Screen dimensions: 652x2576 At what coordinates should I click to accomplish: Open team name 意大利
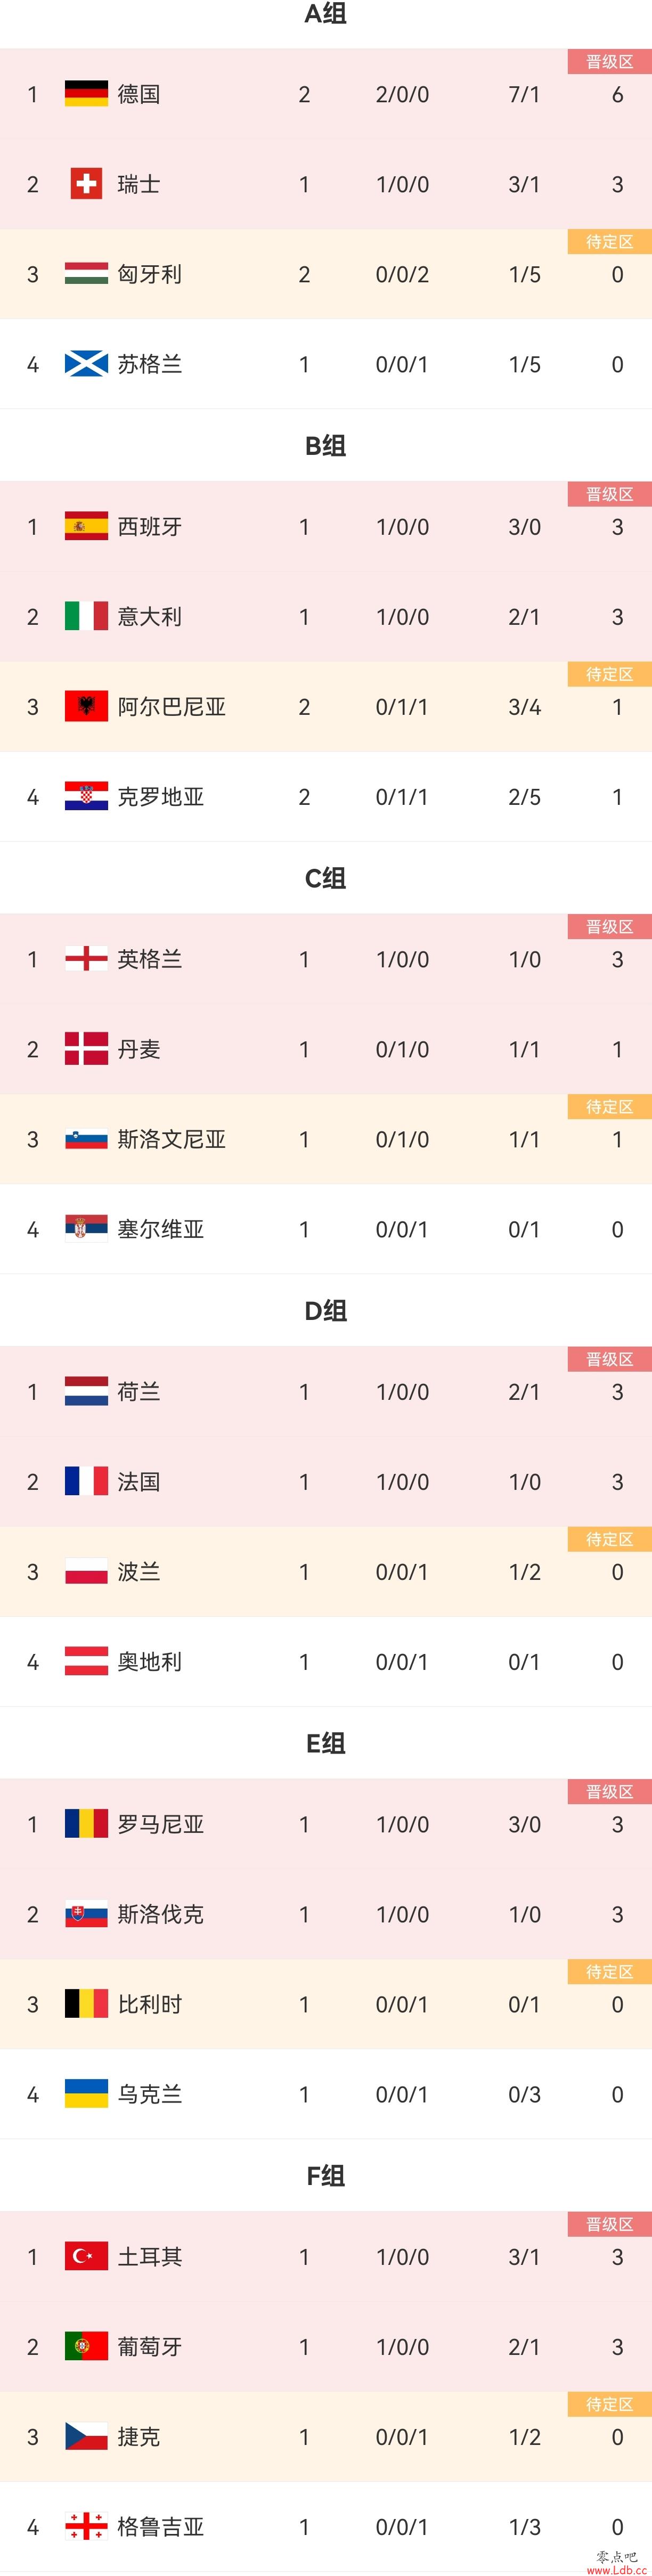pyautogui.click(x=150, y=616)
